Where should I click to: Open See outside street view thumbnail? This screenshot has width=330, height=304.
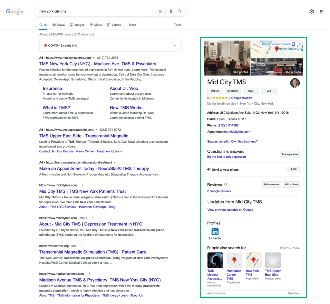pyautogui.click(x=277, y=67)
